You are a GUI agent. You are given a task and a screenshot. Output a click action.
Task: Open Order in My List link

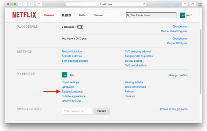pyautogui.click(x=71, y=101)
